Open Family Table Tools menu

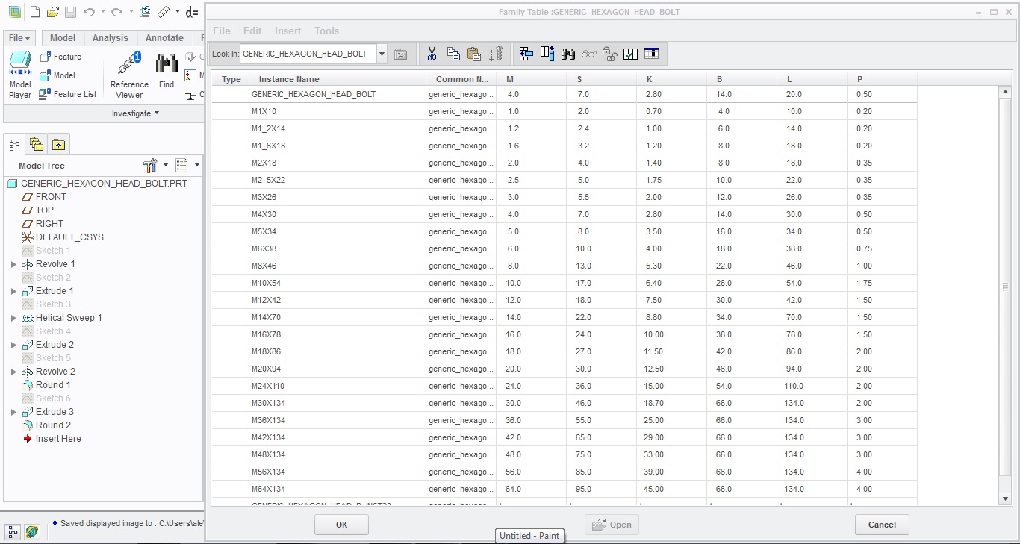[326, 31]
